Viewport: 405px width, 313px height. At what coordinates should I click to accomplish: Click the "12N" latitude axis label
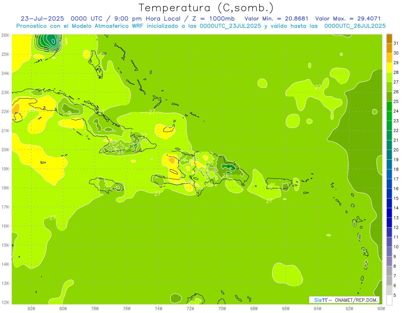pyautogui.click(x=5, y=302)
